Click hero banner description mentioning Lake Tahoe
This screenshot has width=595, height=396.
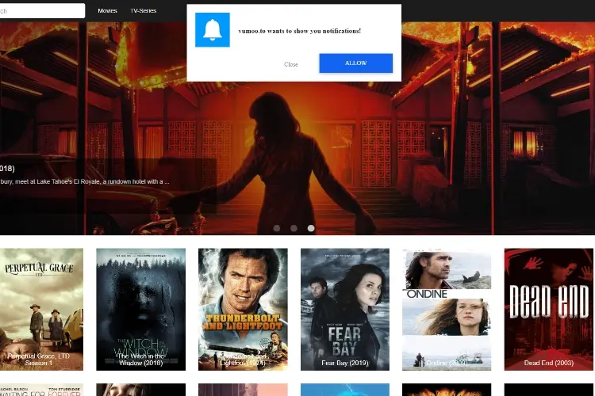point(85,181)
